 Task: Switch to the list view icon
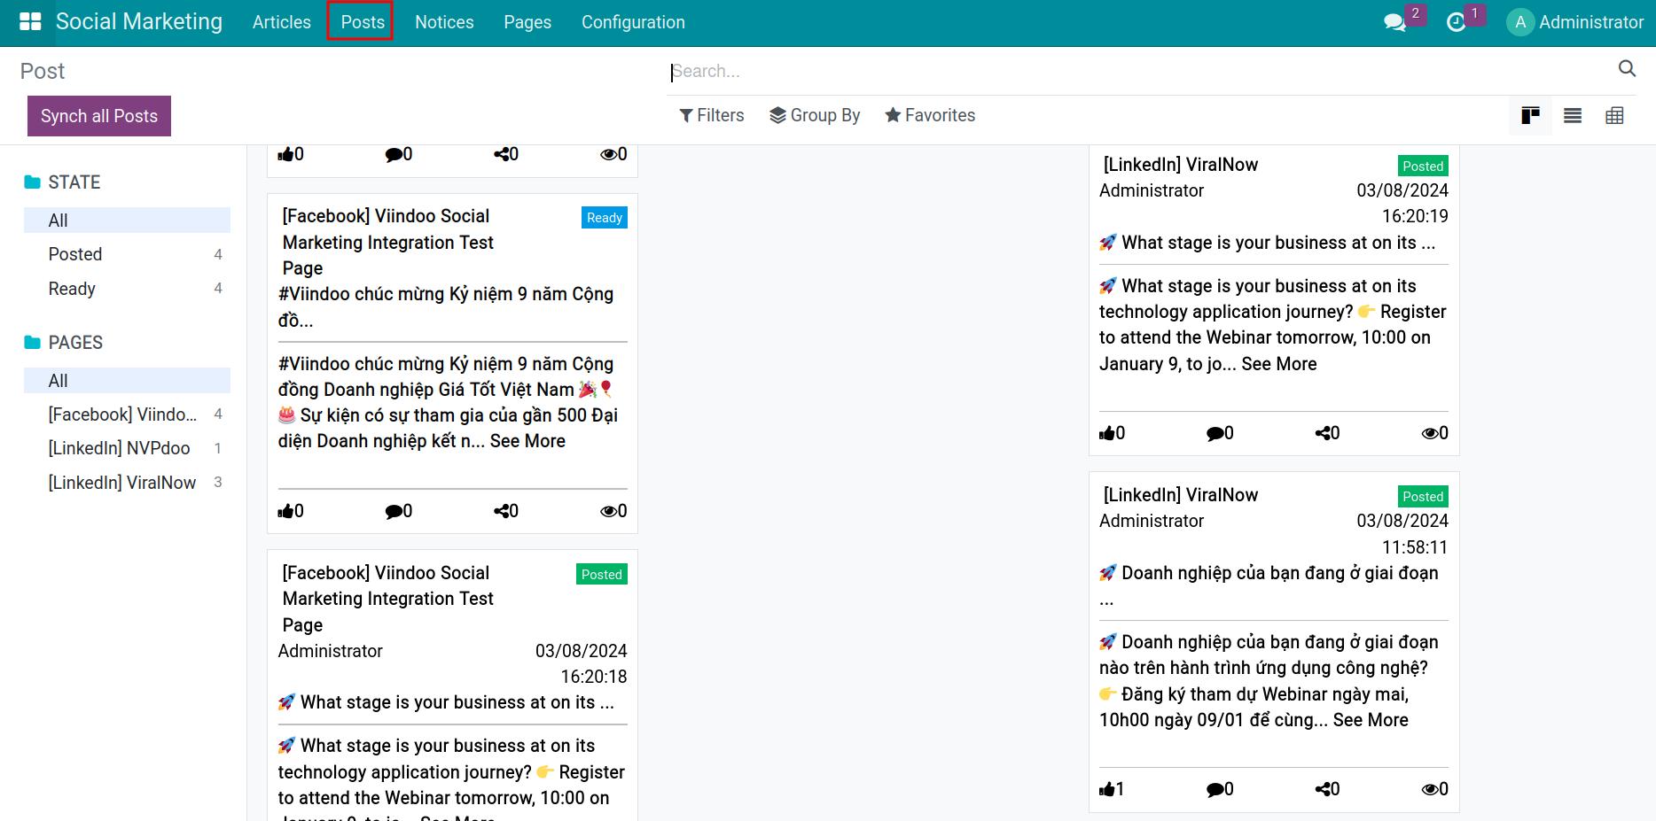click(1573, 115)
